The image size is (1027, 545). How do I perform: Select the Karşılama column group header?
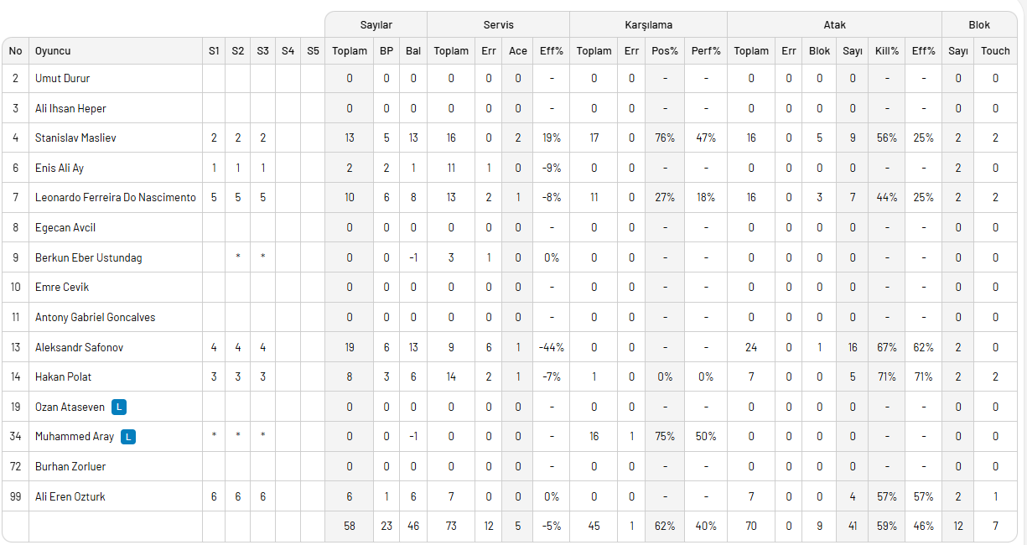point(648,25)
